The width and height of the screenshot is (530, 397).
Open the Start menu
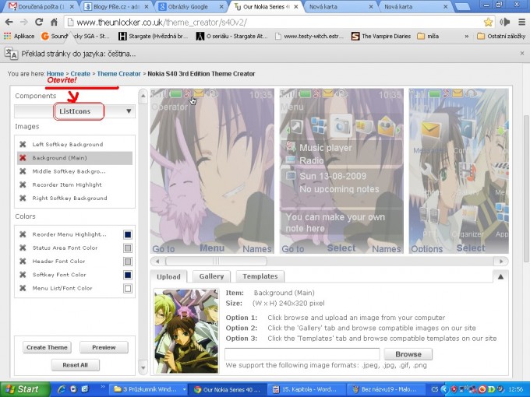[25, 389]
